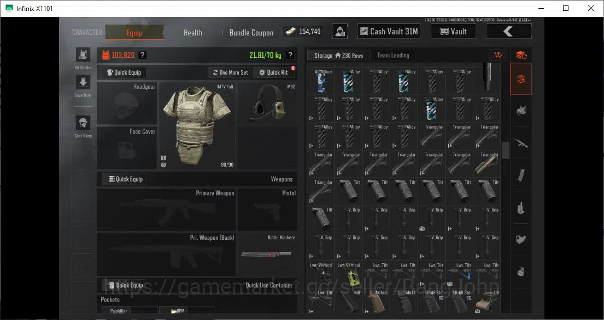This screenshot has height=320, width=604.
Task: Click the storage list scrollbar handle
Action: [x=506, y=150]
